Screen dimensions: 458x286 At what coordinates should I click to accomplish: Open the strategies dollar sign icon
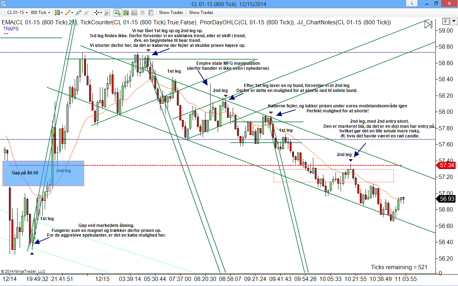pos(142,13)
